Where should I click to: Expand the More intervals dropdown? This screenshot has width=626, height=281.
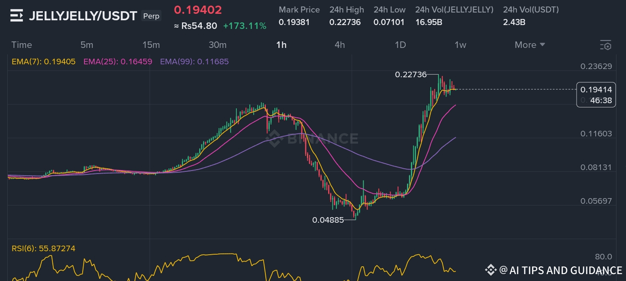530,45
